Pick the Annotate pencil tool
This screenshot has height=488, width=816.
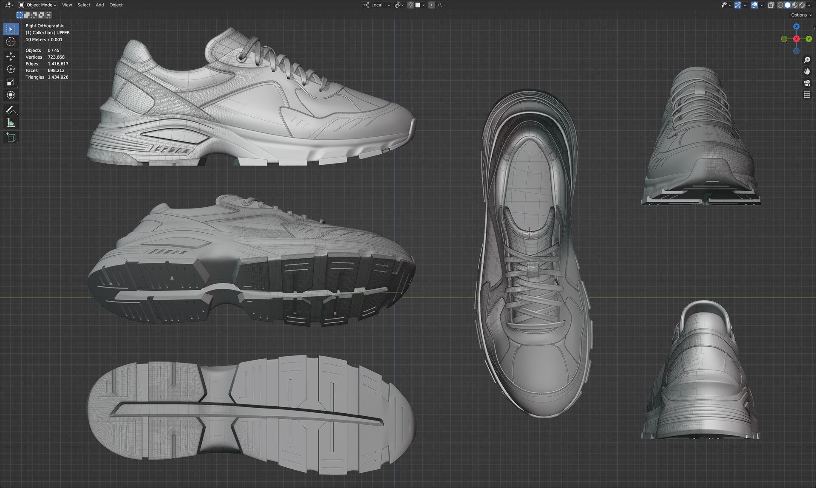pos(11,110)
